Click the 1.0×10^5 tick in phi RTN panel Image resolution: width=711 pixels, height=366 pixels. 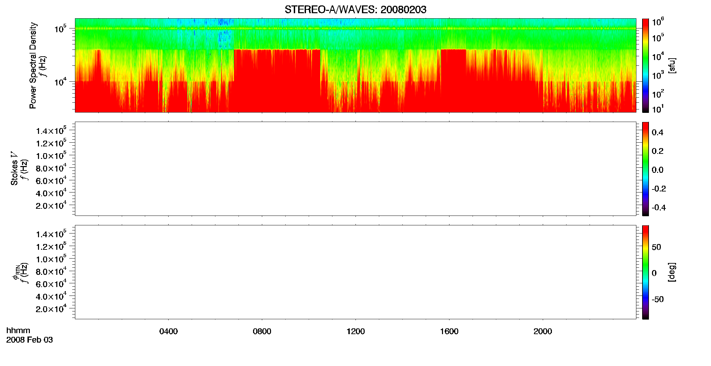(x=51, y=259)
